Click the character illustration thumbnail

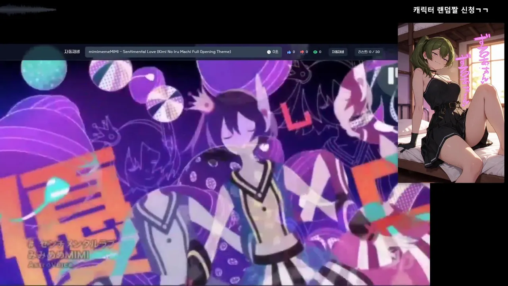[451, 103]
